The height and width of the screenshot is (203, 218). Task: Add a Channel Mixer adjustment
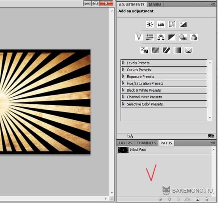pos(194,37)
